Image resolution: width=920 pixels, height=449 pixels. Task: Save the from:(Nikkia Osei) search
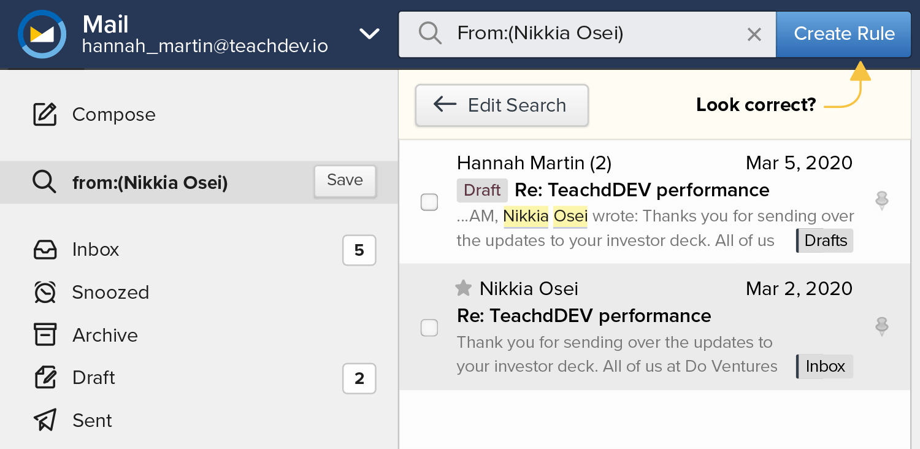click(345, 180)
